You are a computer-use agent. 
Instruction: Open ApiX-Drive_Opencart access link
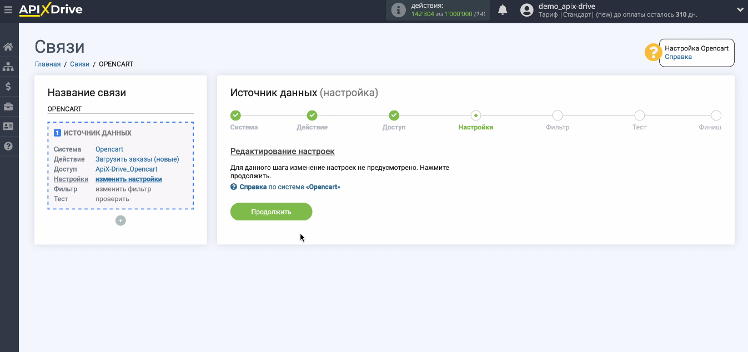126,169
